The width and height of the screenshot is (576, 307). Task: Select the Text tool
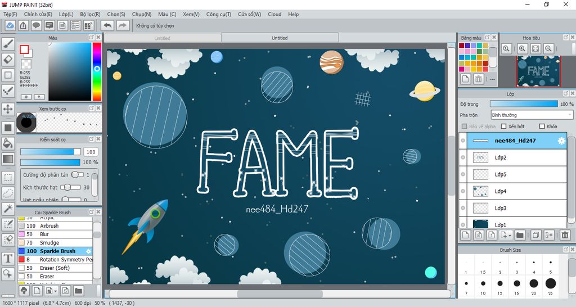(x=8, y=259)
